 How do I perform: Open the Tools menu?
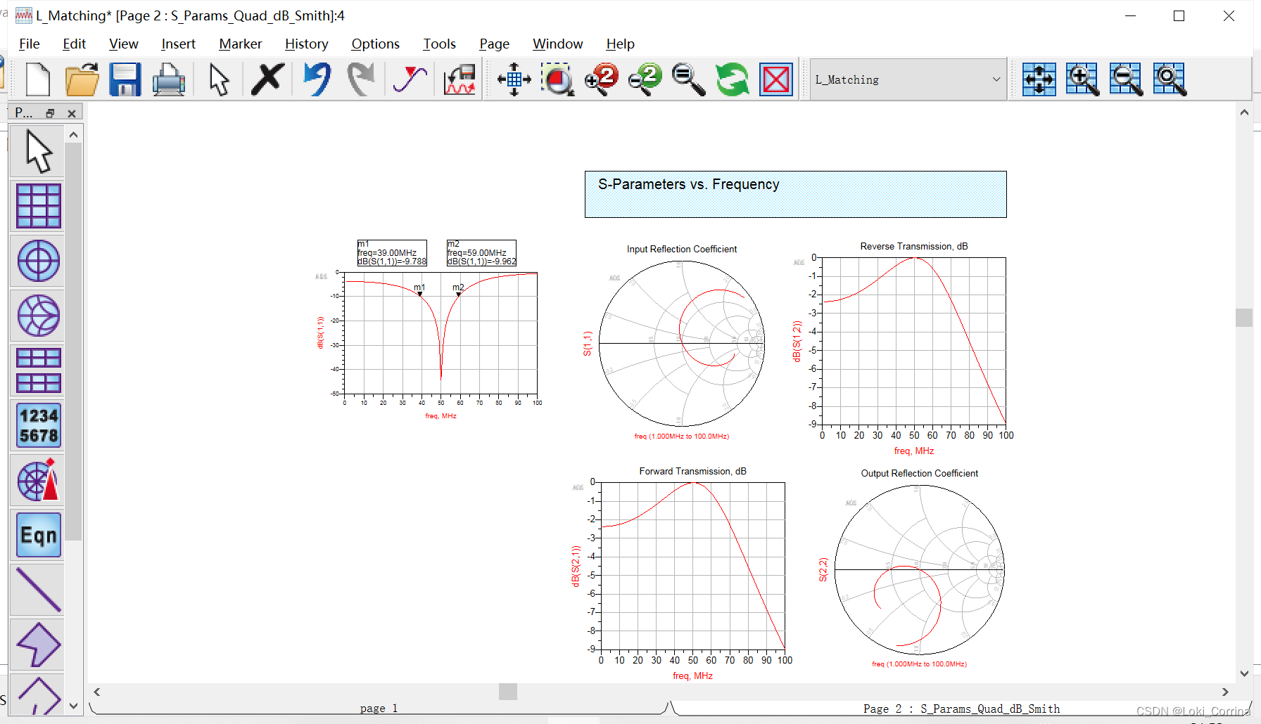439,44
